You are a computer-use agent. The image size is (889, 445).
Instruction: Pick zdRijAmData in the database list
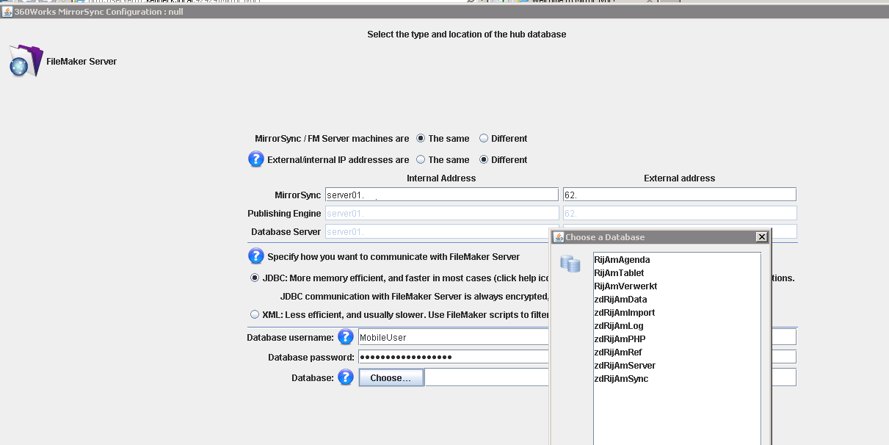[x=620, y=300]
